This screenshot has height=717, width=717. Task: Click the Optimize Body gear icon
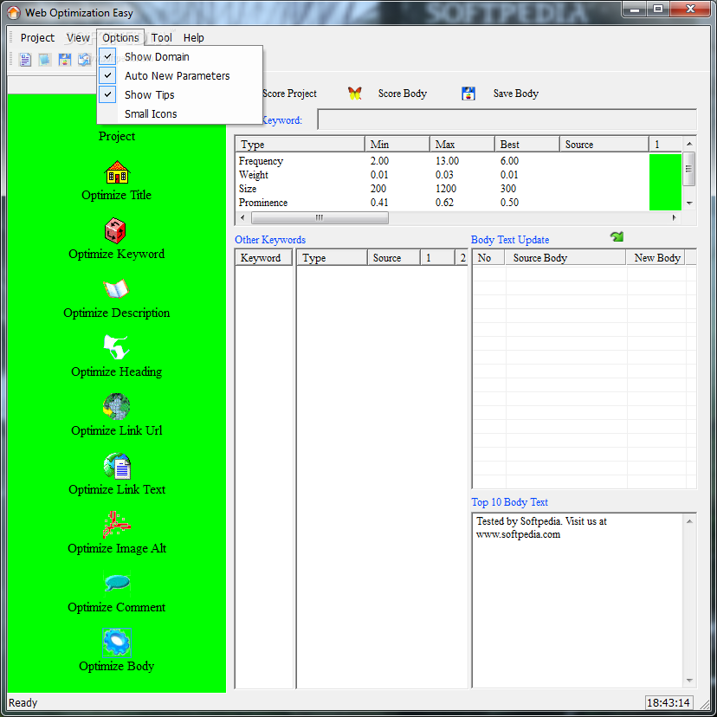[117, 642]
